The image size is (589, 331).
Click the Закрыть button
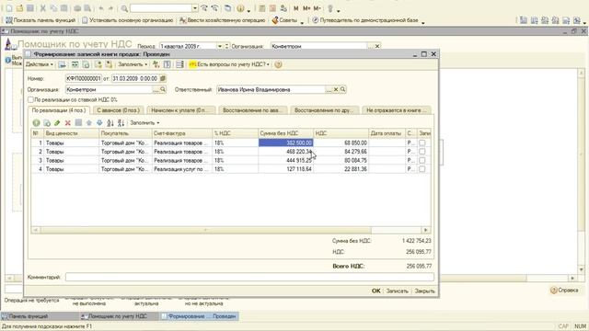click(424, 291)
